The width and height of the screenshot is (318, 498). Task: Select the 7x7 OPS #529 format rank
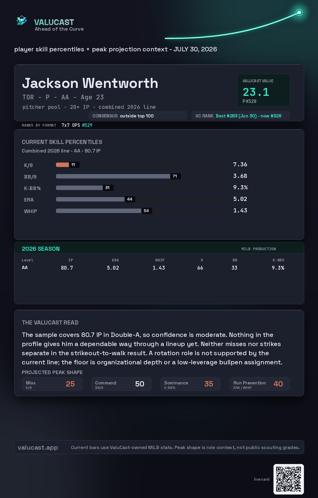[77, 125]
